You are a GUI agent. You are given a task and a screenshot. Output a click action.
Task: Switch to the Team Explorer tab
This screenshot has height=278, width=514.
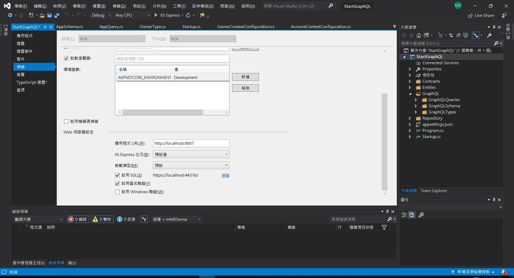[434, 191]
